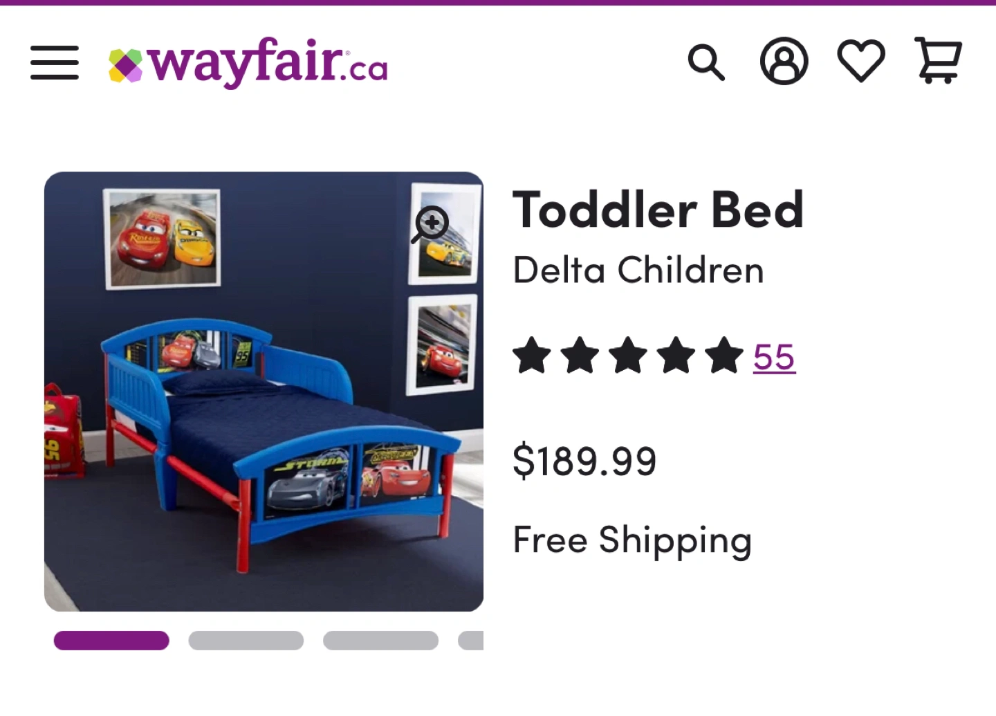Click the Free Shipping label
This screenshot has width=996, height=716.
click(x=631, y=540)
